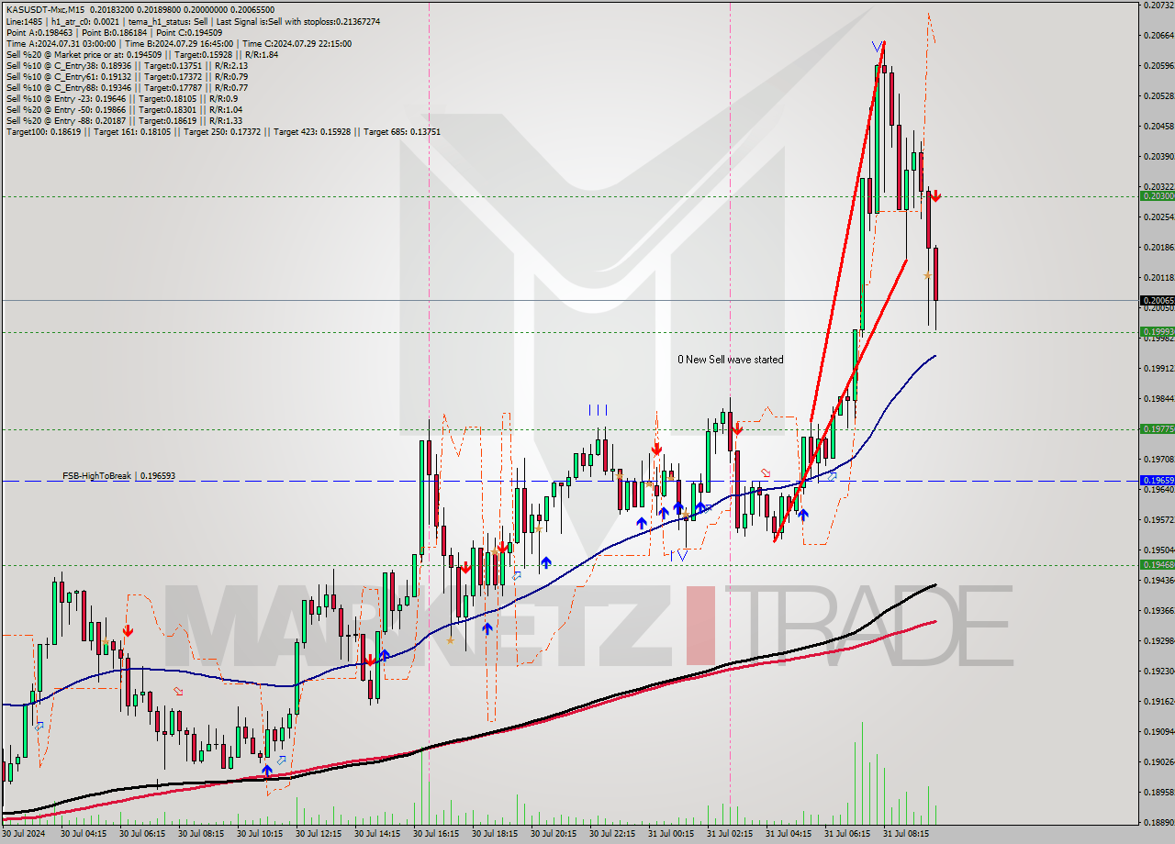The height and width of the screenshot is (844, 1175).
Task: Click the '30 Jul 04:15' time axis label
Action: [85, 835]
